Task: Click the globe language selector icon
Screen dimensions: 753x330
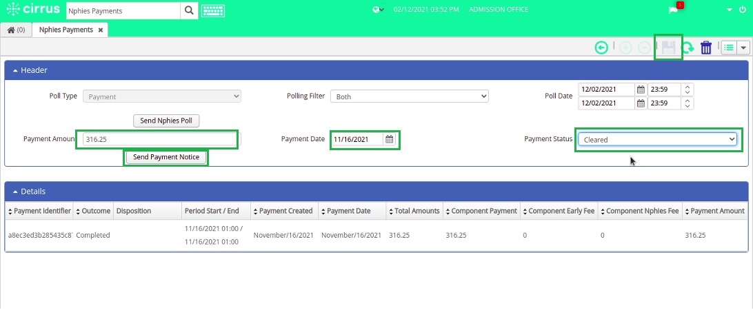Action: (379, 10)
